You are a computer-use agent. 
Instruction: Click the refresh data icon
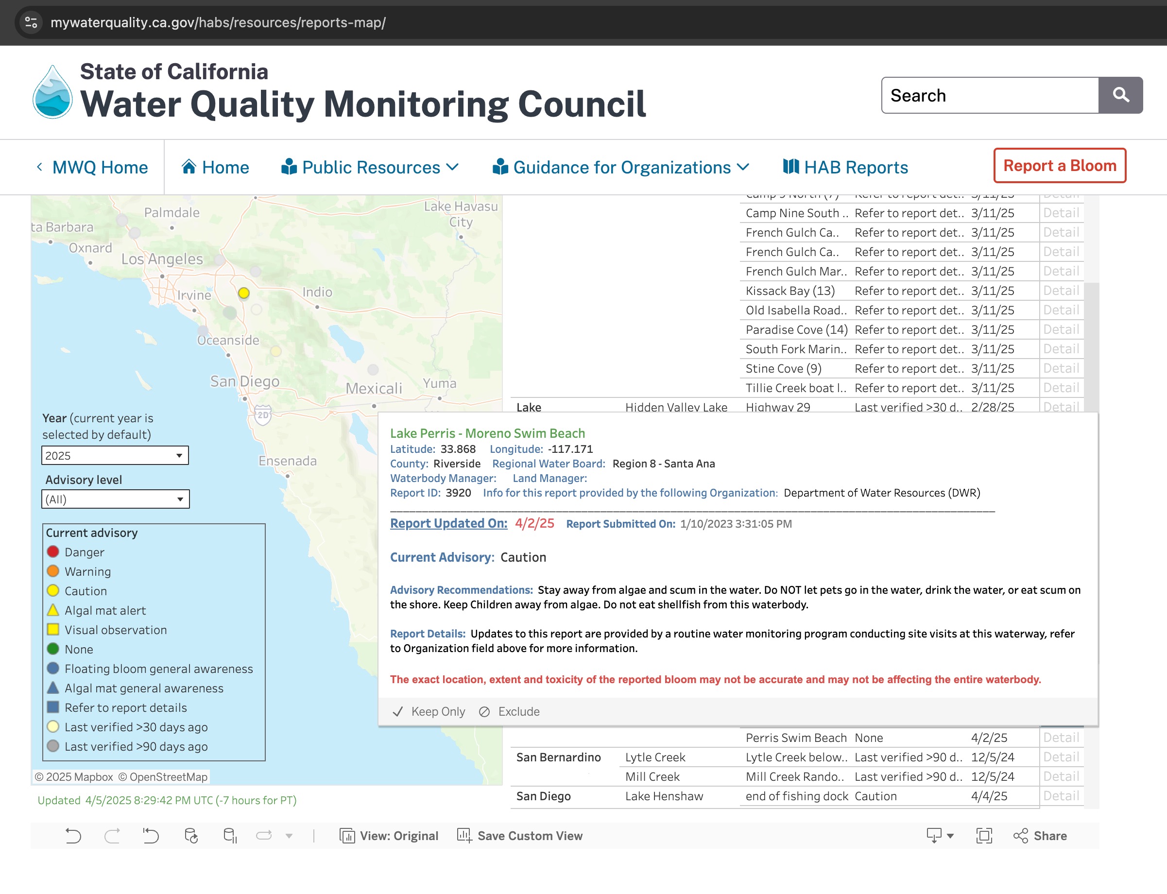191,836
